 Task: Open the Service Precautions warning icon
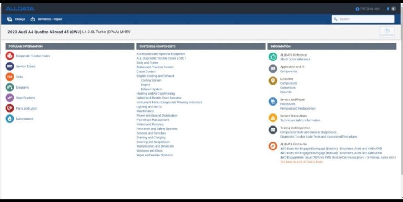pos(273,118)
